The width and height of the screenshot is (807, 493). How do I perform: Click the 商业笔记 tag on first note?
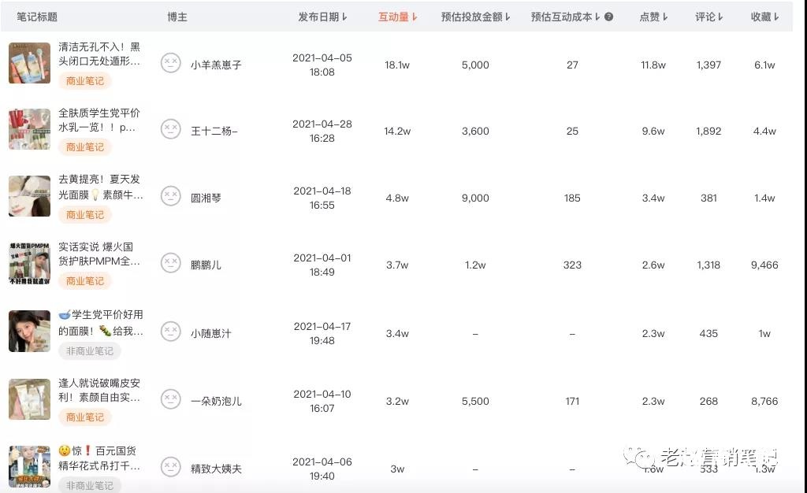84,80
